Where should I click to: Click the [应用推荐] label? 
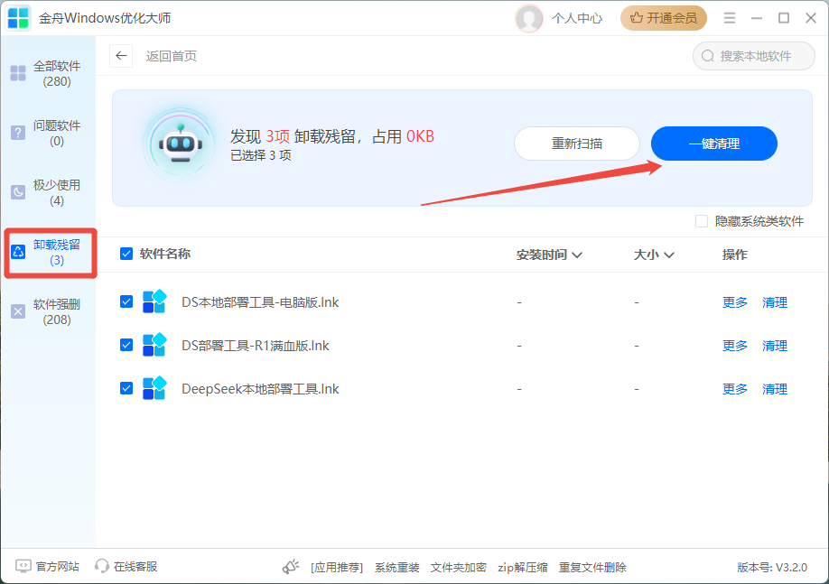coord(337,567)
